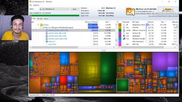The height and width of the screenshot is (102, 182).
Task: Click the yellow .cfa color swatch
Action: click(x=120, y=27)
